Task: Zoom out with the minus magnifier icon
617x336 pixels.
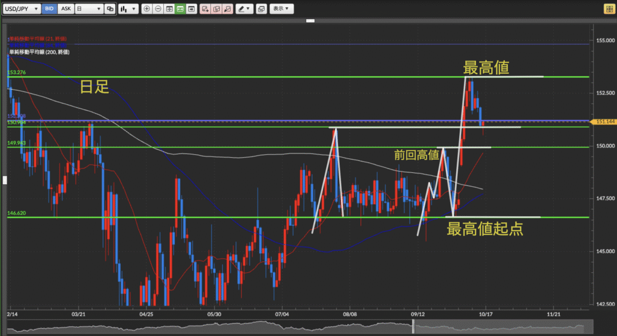Action: click(158, 9)
